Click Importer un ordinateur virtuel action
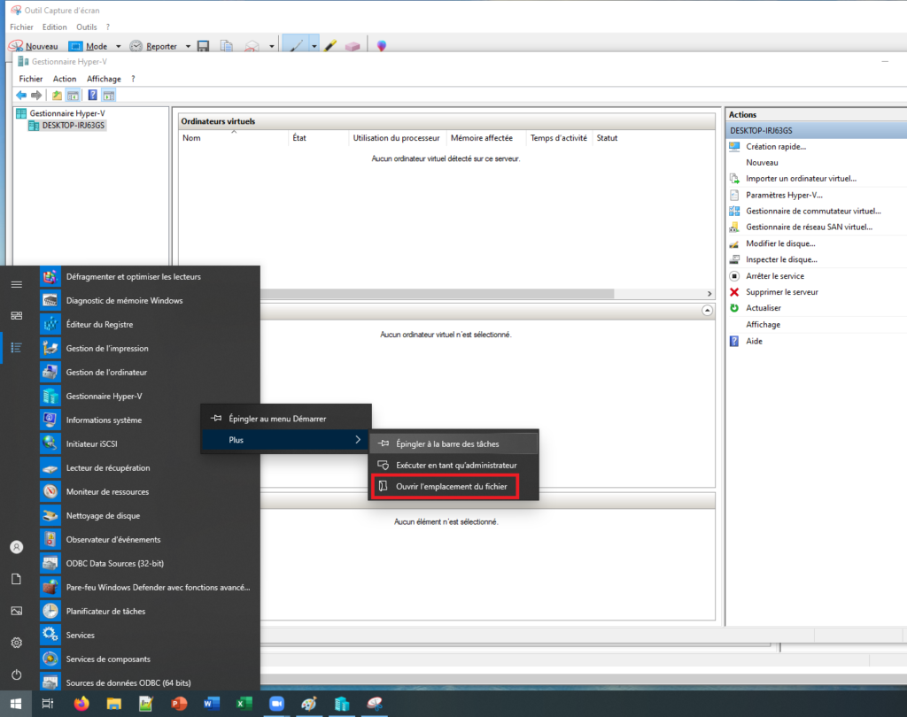907x717 pixels. coord(801,179)
